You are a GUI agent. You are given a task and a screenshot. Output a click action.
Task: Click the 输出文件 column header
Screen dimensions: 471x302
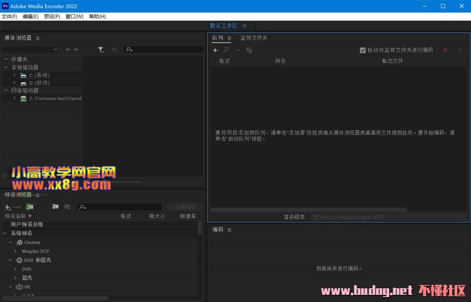392,61
